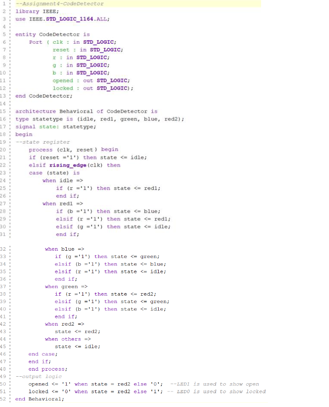Select the entity CodeDetector declaration line
The height and width of the screenshot is (407, 329).
(52, 34)
